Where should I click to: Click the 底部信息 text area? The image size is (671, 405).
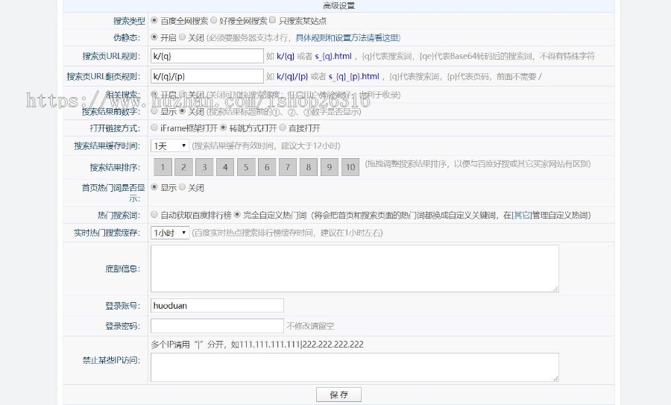355,269
